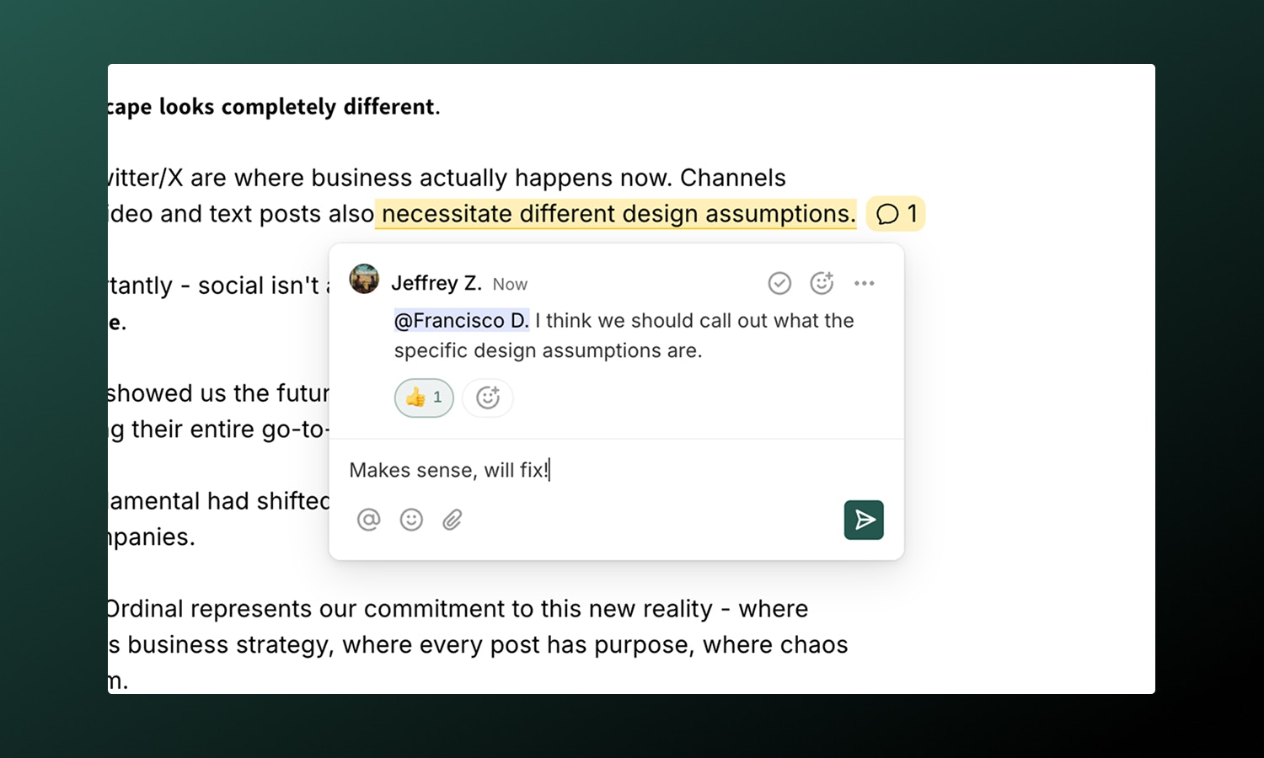
Task: Attach a file with the paperclip icon
Action: [x=453, y=520]
